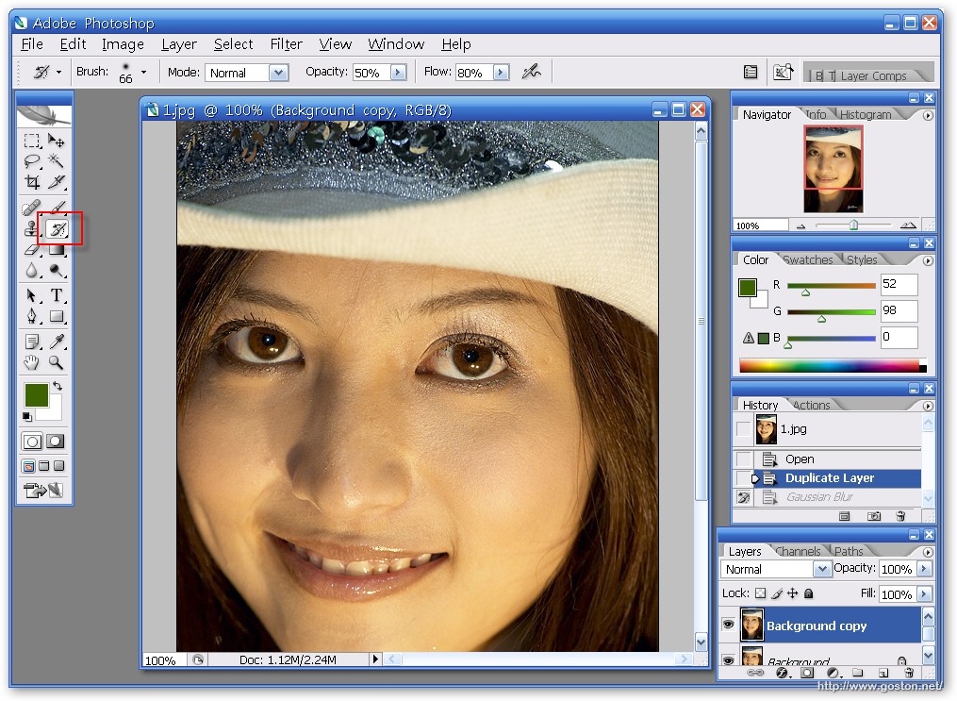Select the History Brush tool

tap(57, 228)
